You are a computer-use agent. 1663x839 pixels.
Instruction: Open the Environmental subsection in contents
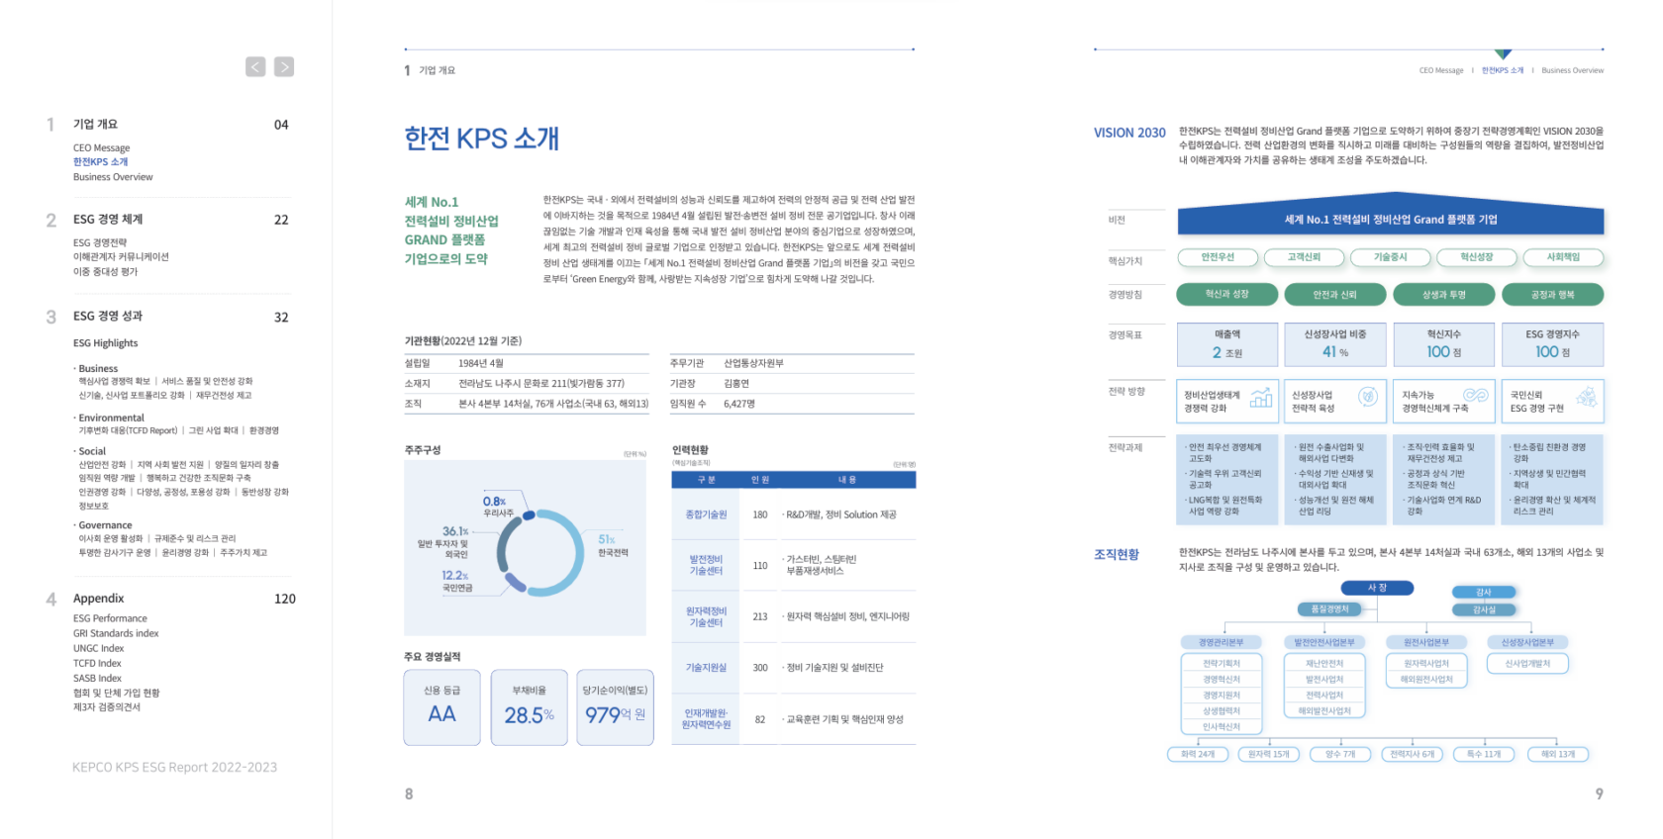111,419
